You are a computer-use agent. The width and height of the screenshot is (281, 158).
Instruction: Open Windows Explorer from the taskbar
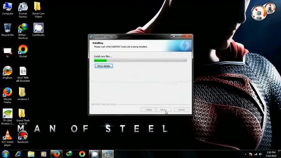click(31, 154)
